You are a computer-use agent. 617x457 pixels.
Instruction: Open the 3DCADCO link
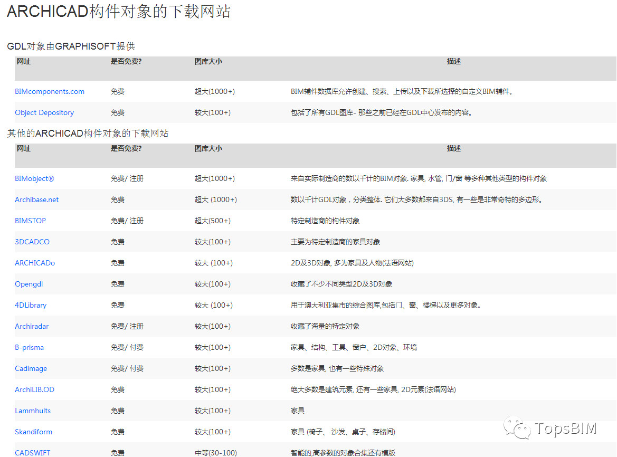click(x=32, y=242)
